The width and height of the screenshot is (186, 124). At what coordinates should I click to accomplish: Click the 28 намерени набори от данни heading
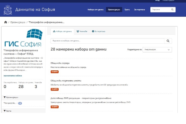[x=78, y=49]
